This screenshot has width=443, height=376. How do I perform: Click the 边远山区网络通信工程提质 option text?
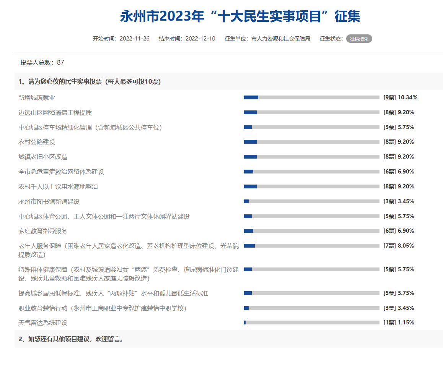55,113
